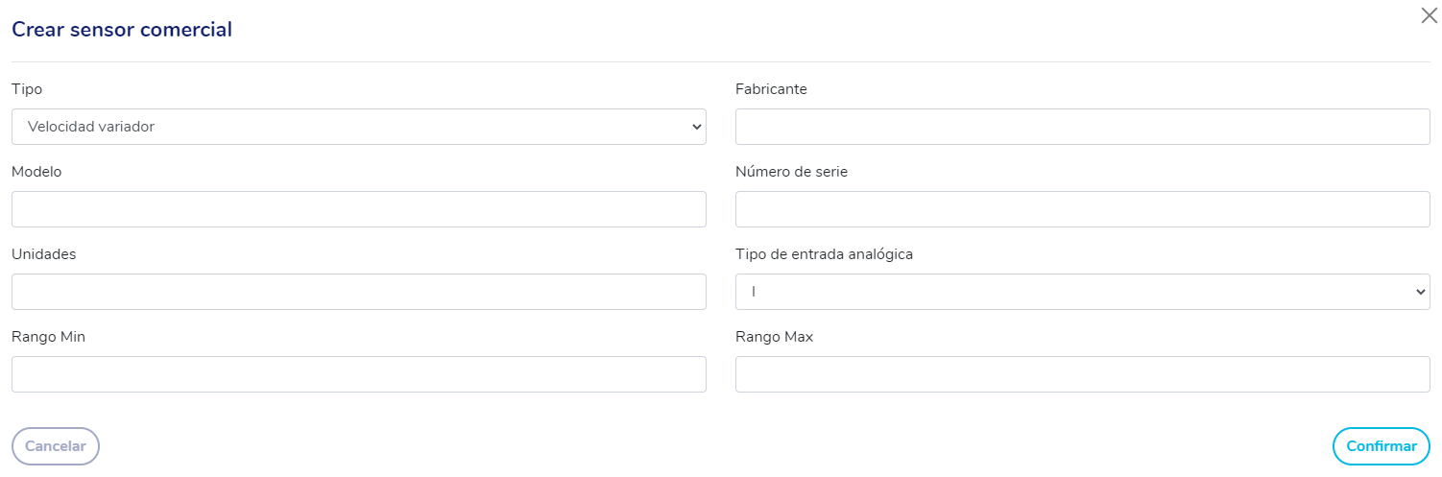
Task: Close the Crear sensor comercial dialog
Action: pos(1429,15)
